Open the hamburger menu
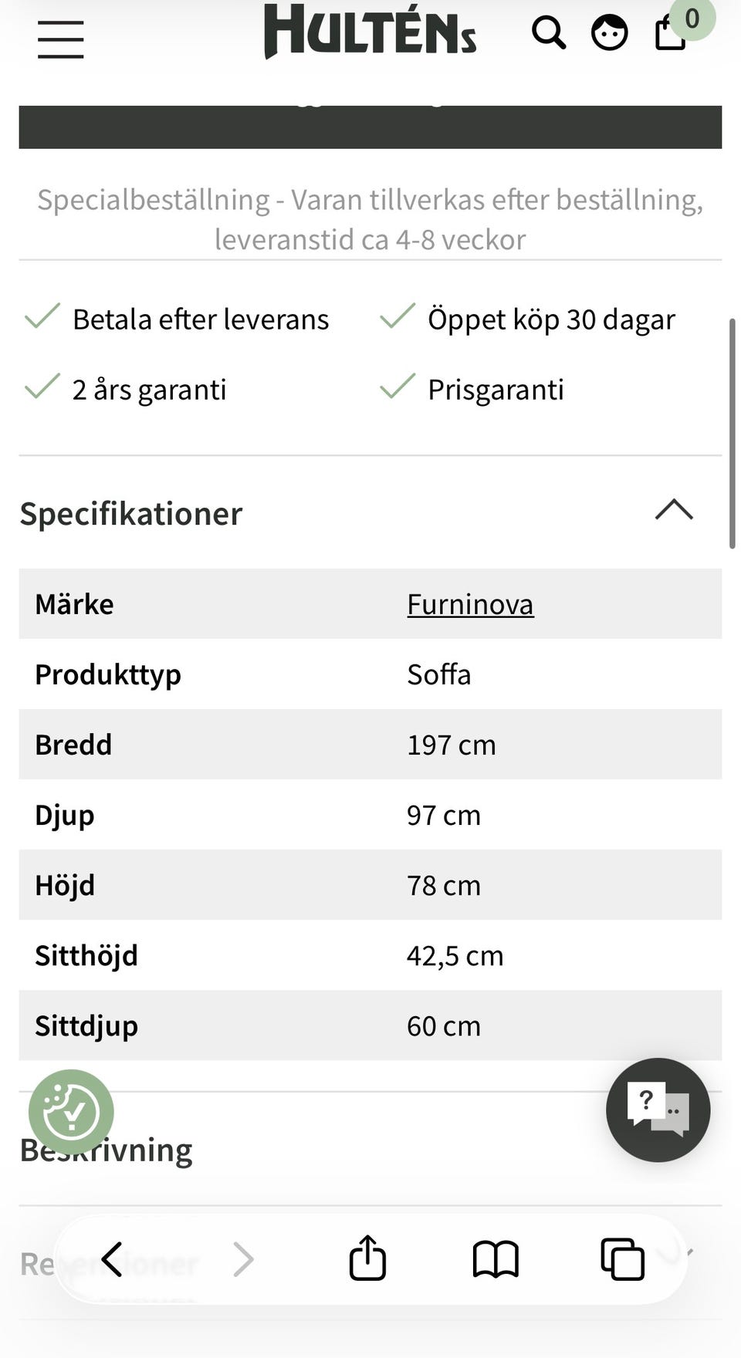The height and width of the screenshot is (1358, 741). [60, 39]
